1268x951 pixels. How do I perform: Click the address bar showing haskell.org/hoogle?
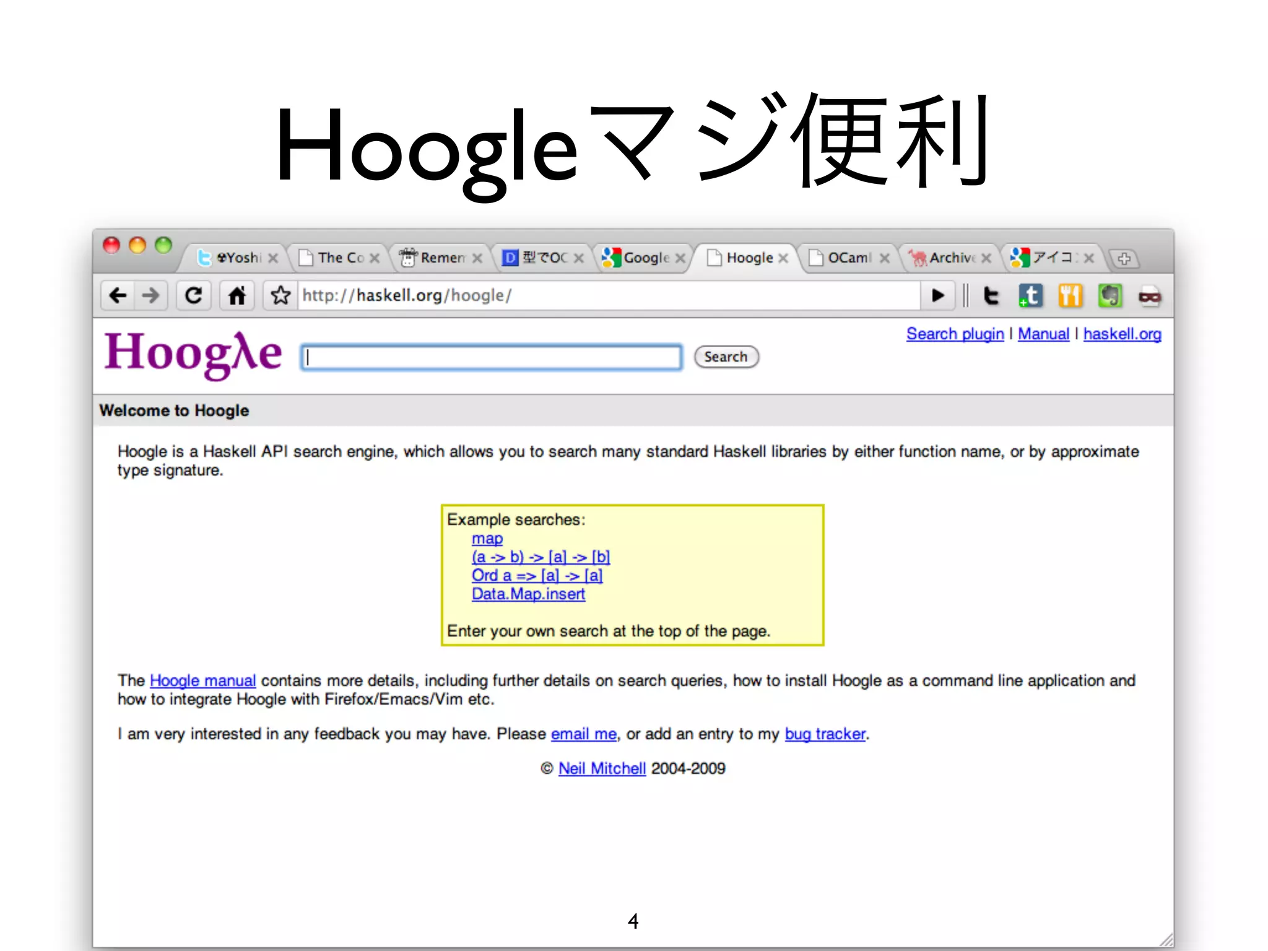pos(609,295)
